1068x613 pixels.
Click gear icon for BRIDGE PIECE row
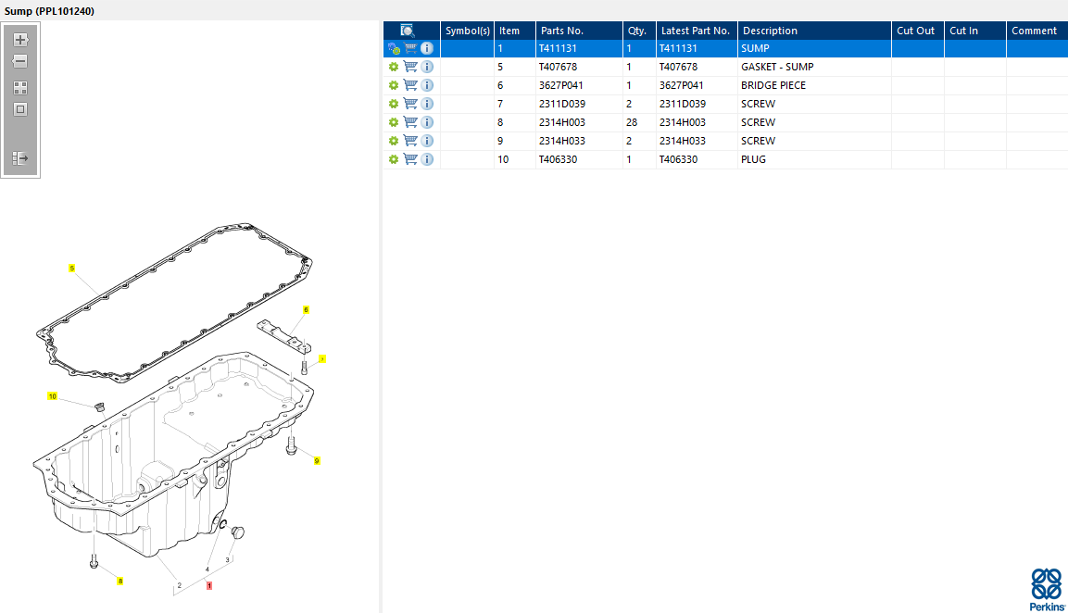(x=394, y=85)
